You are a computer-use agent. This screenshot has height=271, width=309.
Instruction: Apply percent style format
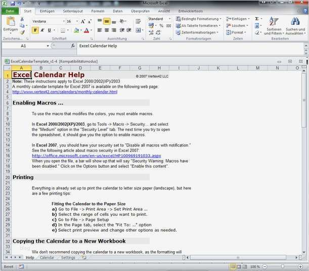coord(161,26)
